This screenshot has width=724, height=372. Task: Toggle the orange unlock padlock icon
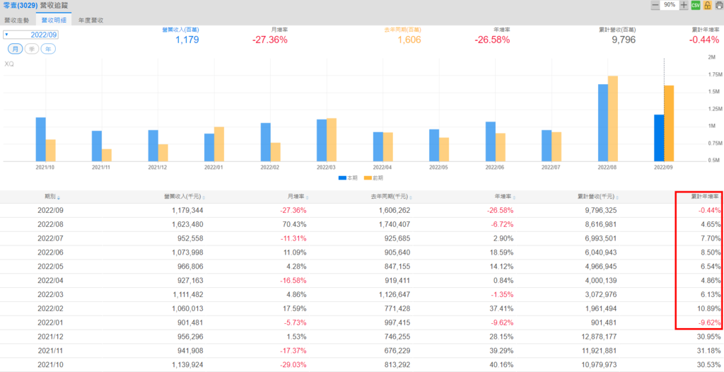point(707,5)
